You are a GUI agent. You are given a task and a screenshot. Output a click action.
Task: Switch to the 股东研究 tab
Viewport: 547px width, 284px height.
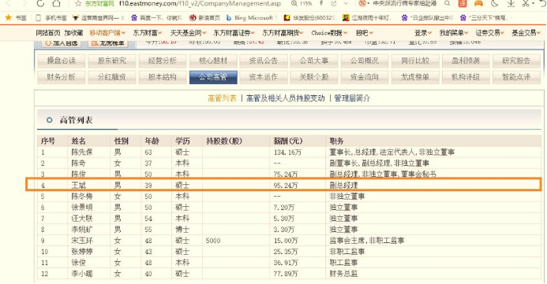pos(112,61)
